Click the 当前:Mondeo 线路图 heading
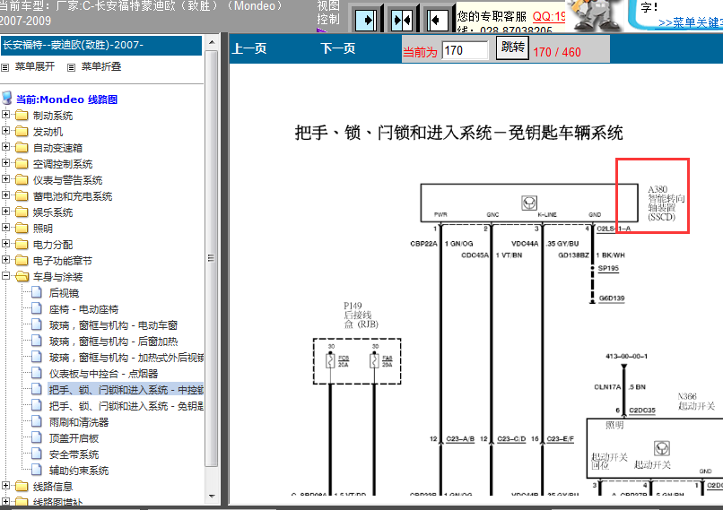Screen dimensions: 723x510 tap(67, 99)
